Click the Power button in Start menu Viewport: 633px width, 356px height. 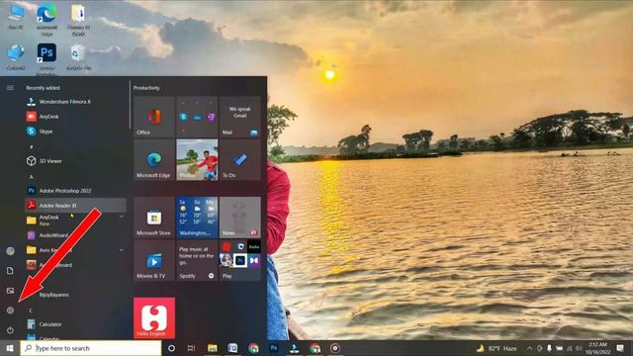pos(11,330)
